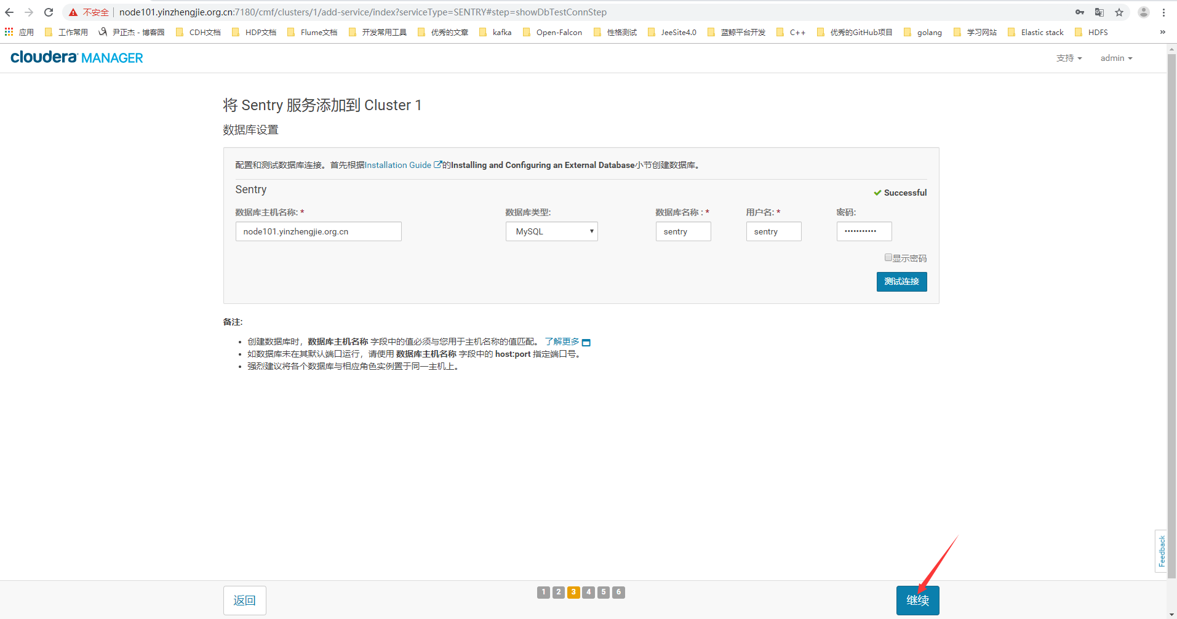This screenshot has height=619, width=1177.
Task: Open the golang bookmark folder
Action: (923, 32)
